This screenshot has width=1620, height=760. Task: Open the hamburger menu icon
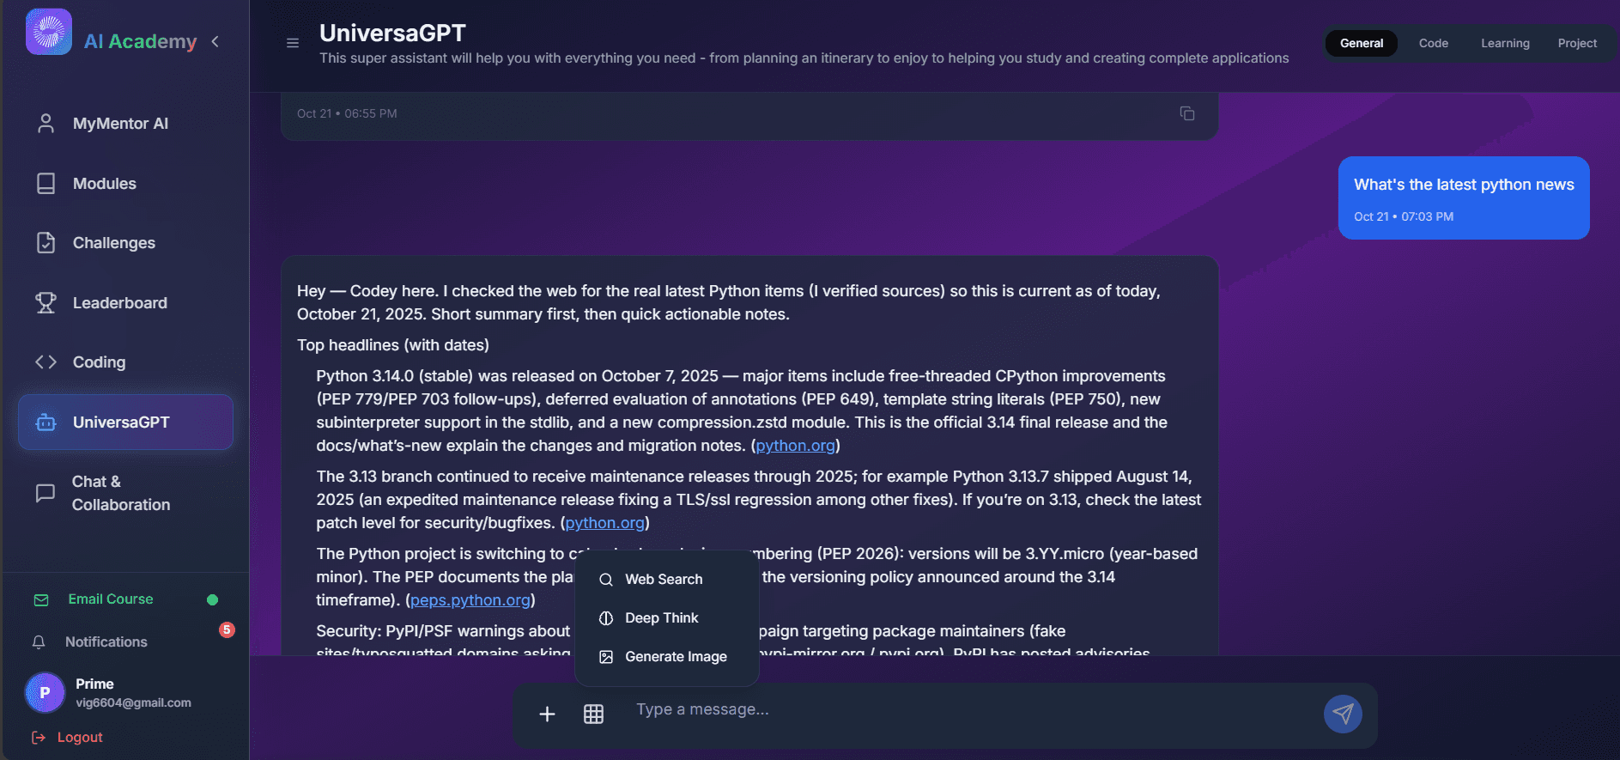tap(293, 43)
